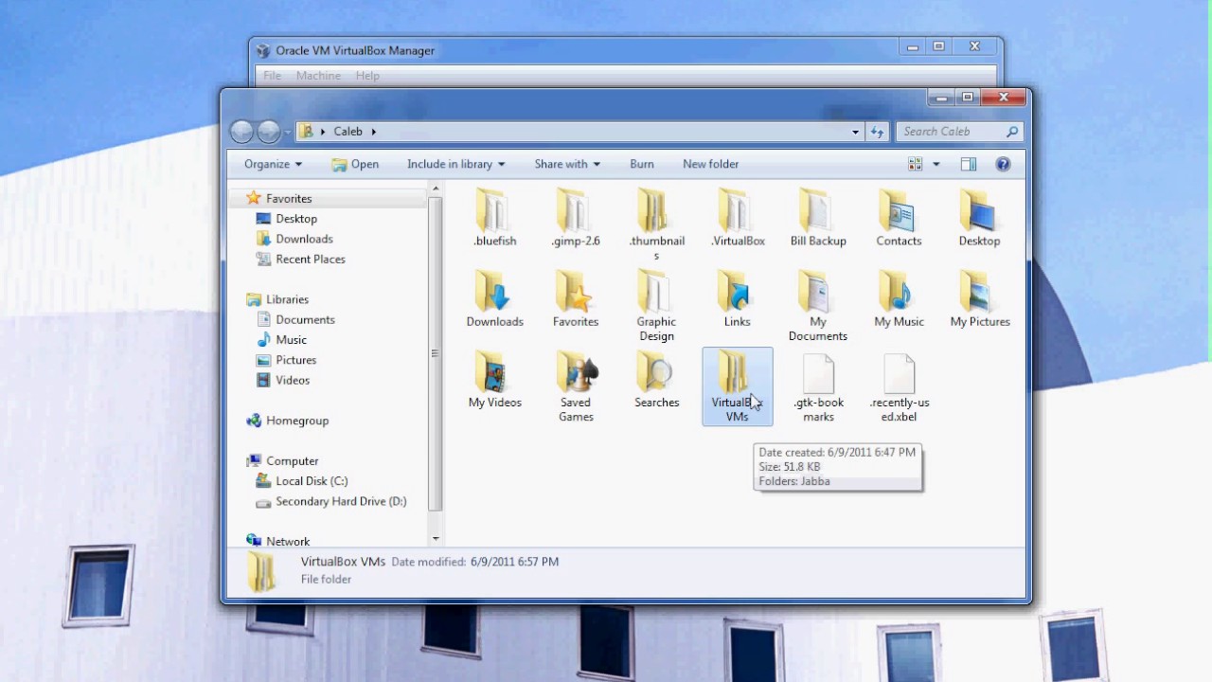Select the Searches folder icon
Screen dimensions: 1212x682
click(655, 371)
